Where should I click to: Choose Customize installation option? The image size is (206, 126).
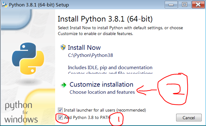click(101, 85)
